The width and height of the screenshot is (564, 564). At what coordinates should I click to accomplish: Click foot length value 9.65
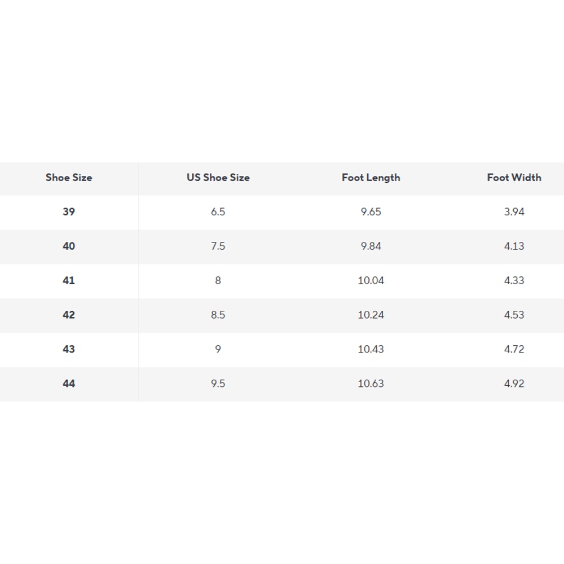tap(371, 212)
